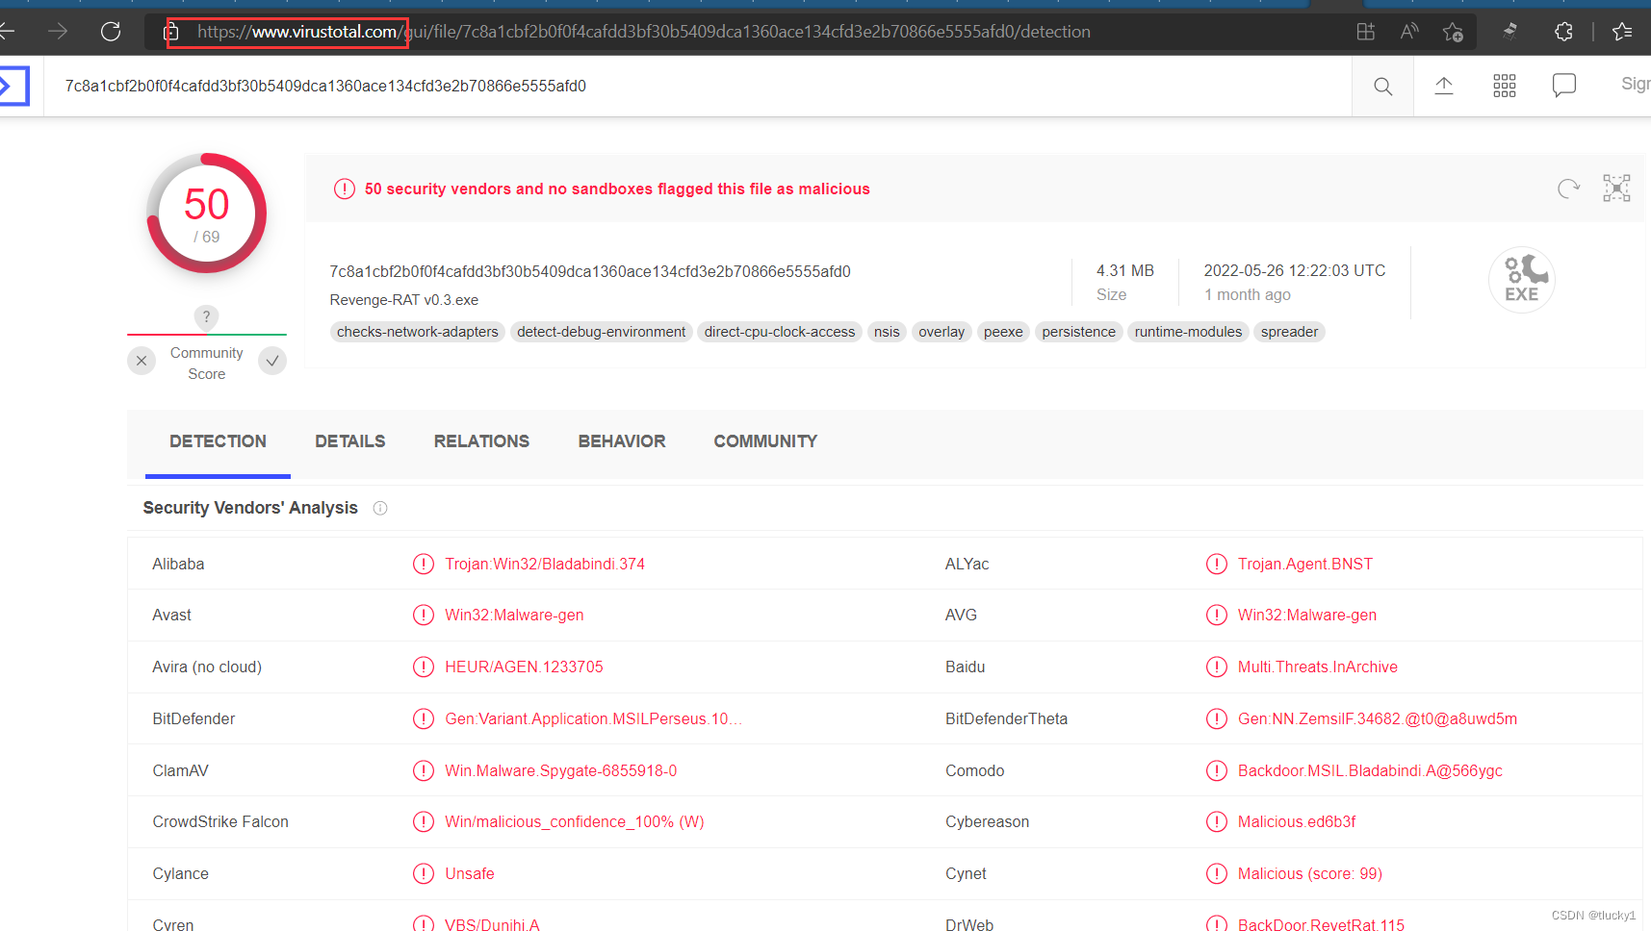Click the upload file icon
Image resolution: width=1651 pixels, height=931 pixels.
(1443, 86)
